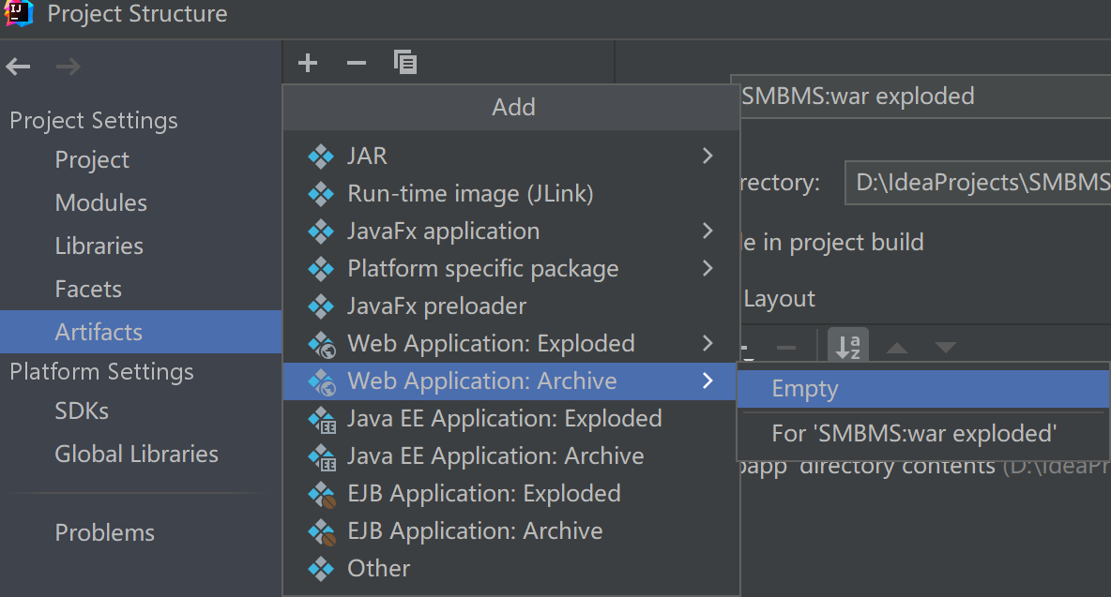This screenshot has height=597, width=1111.
Task: Click the move down triangle icon
Action: pyautogui.click(x=945, y=349)
